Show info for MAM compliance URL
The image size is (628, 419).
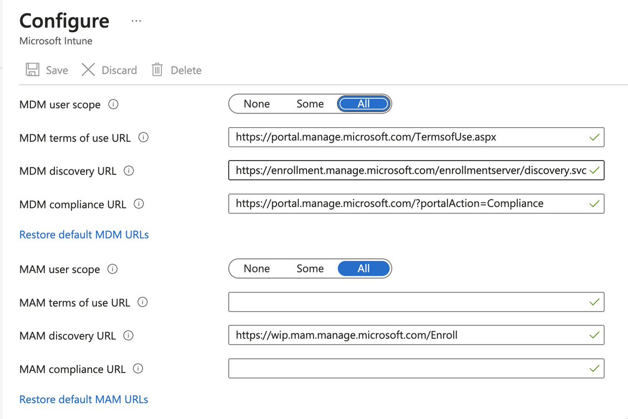click(x=138, y=369)
